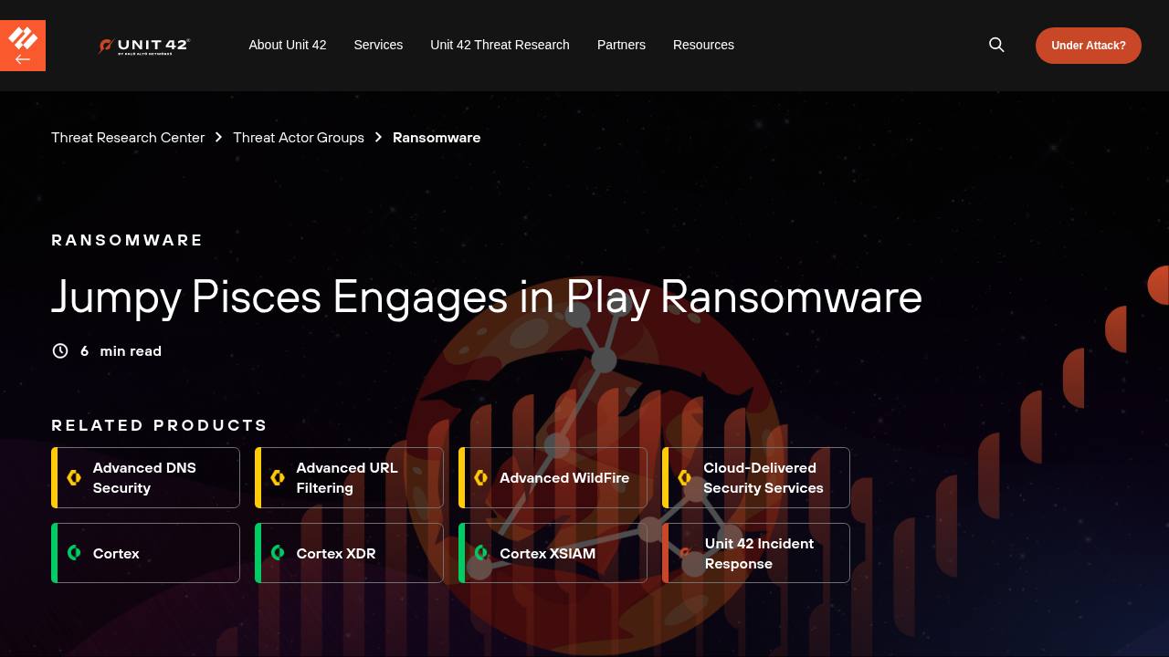Click the chevron after Threat Research Center
Image resolution: width=1169 pixels, height=657 pixels.
click(x=218, y=138)
